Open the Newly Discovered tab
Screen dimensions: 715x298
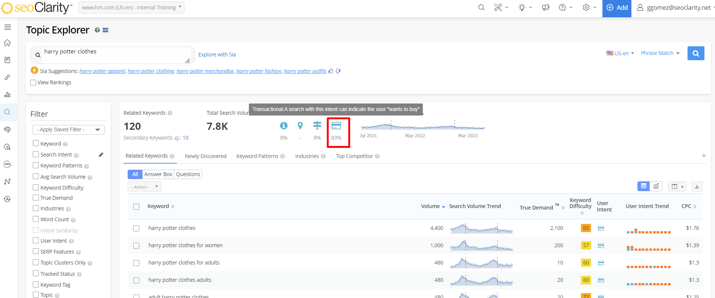[x=206, y=156]
